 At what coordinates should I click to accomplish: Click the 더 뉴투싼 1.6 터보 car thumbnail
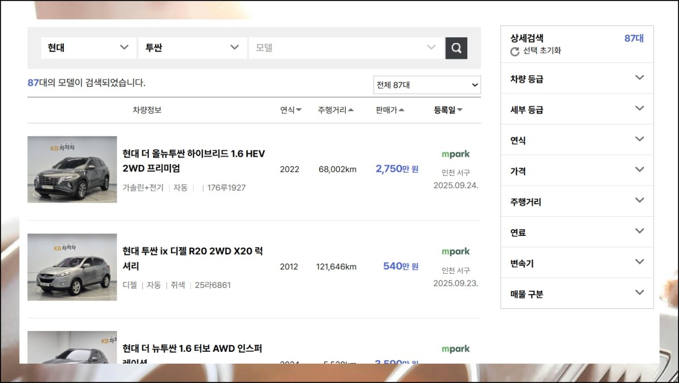click(72, 347)
